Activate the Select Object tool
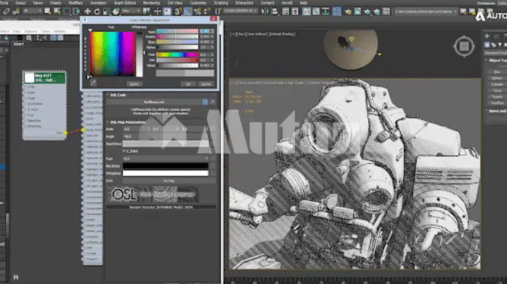The image size is (507, 284). 47,12
